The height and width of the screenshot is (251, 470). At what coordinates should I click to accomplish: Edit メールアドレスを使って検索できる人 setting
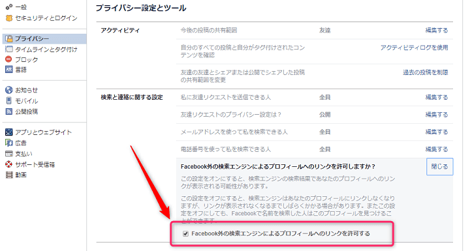pos(437,132)
